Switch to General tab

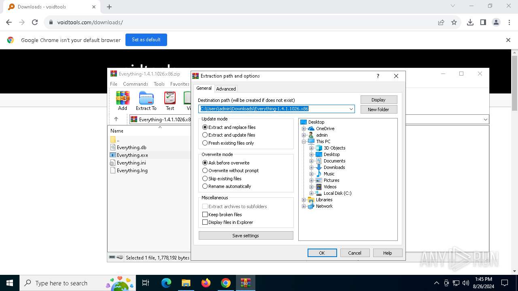pyautogui.click(x=204, y=88)
